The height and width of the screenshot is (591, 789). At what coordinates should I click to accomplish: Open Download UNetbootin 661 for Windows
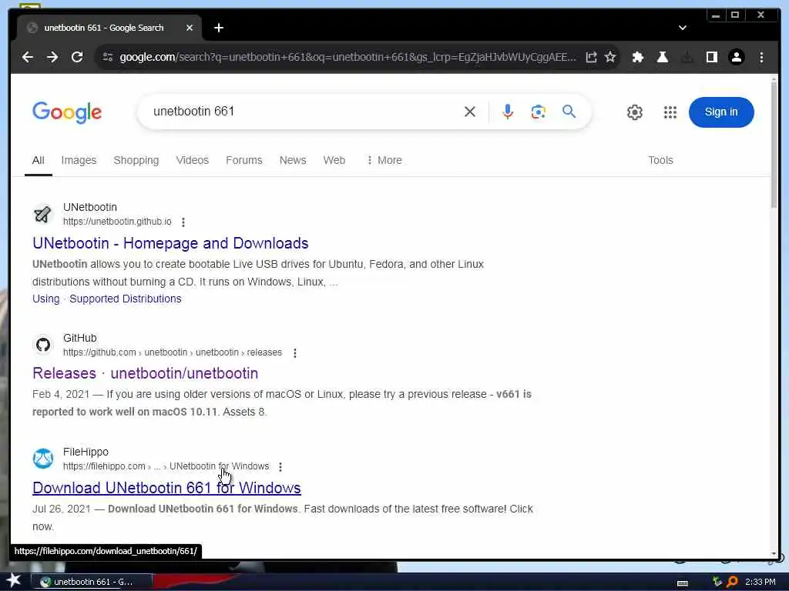click(x=166, y=488)
